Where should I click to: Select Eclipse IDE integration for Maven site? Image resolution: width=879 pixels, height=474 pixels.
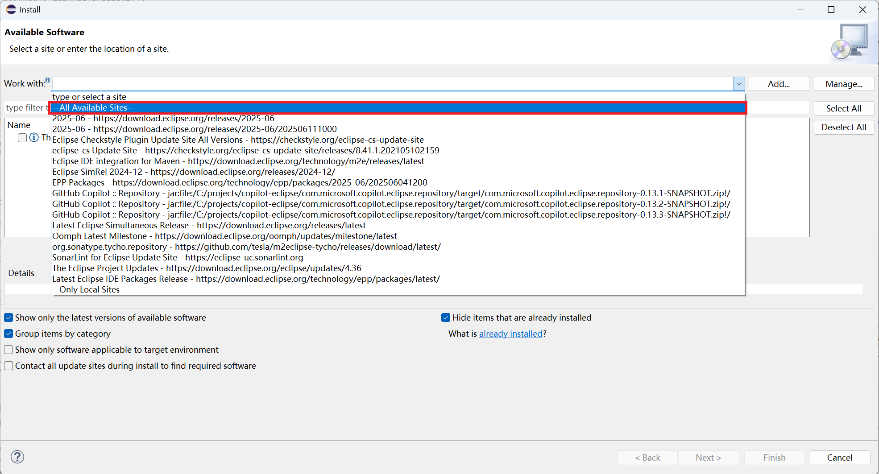pyautogui.click(x=398, y=161)
